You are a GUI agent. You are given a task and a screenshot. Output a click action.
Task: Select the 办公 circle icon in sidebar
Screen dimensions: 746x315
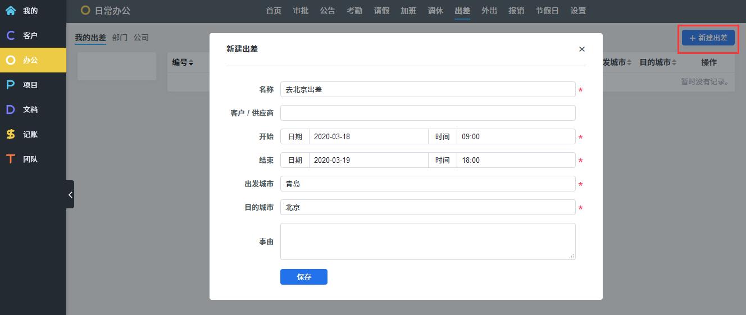[x=11, y=60]
